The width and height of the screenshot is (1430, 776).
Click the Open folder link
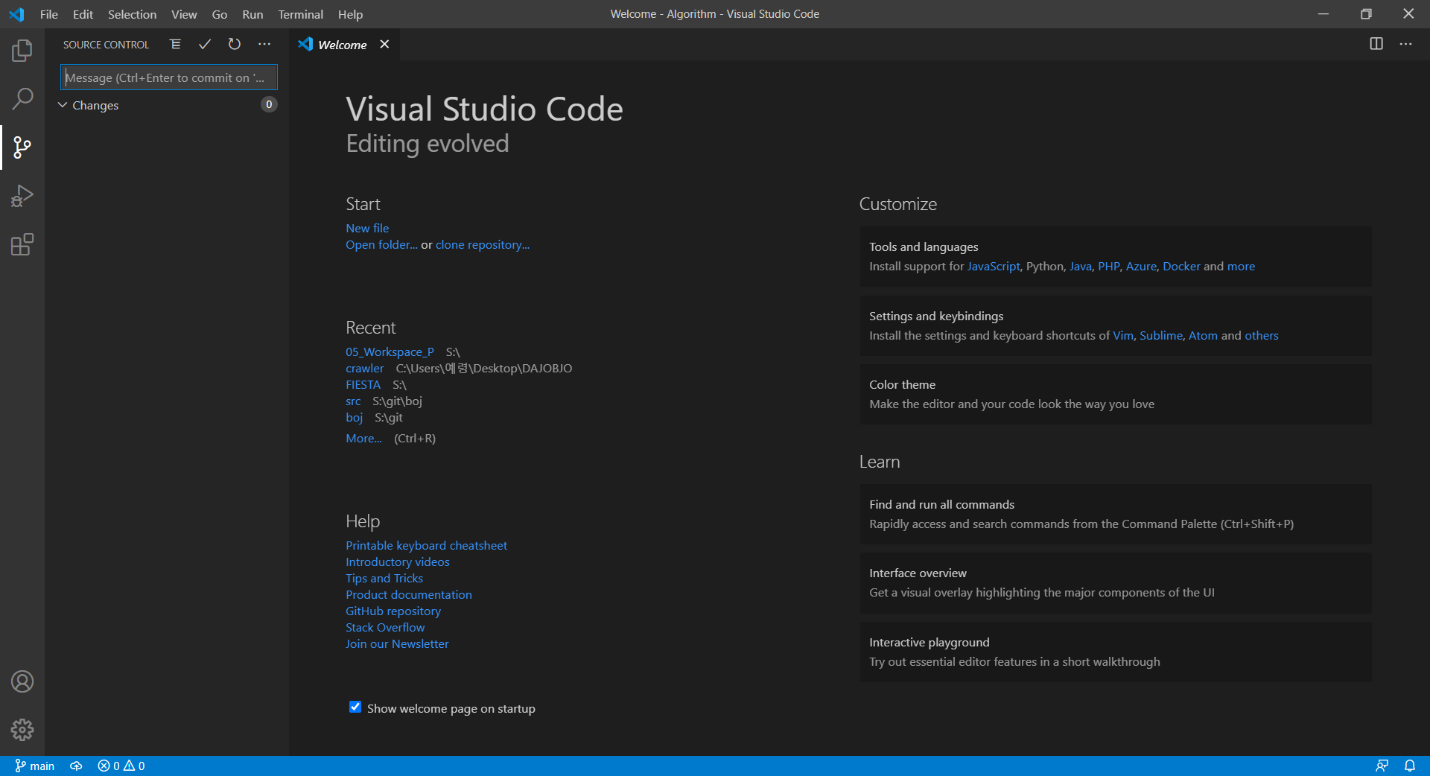pos(381,244)
